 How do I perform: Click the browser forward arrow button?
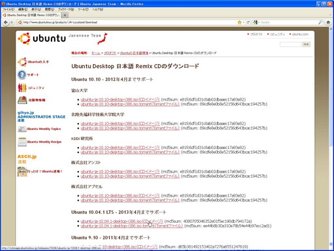tap(12, 22)
